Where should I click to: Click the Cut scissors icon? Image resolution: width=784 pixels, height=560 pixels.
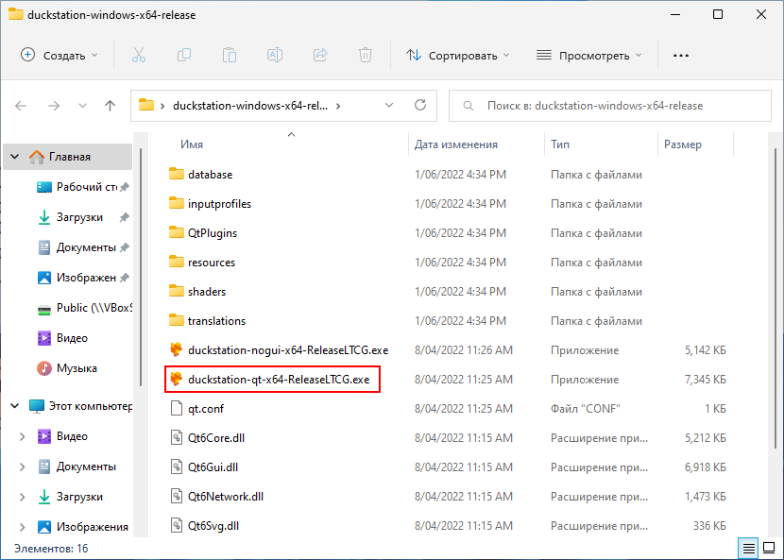(139, 55)
